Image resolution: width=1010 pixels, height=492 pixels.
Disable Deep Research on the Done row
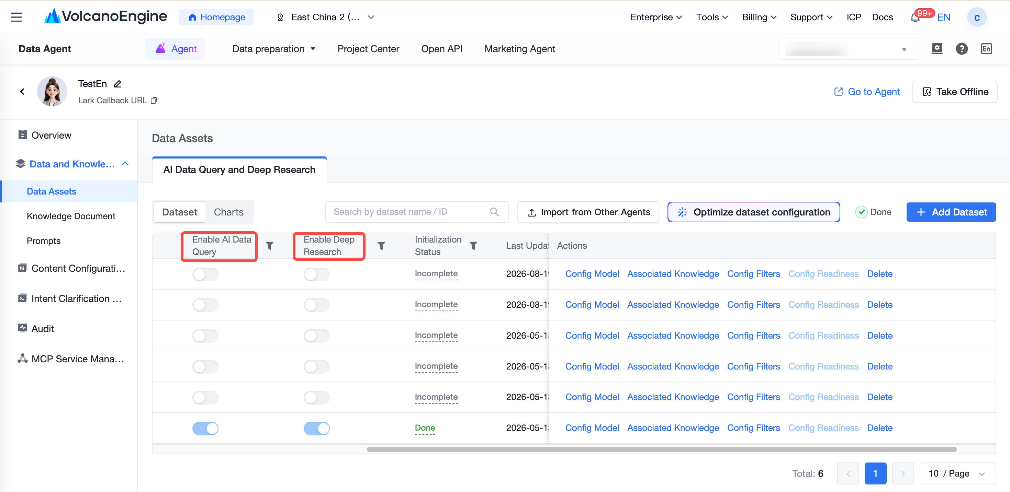point(316,428)
